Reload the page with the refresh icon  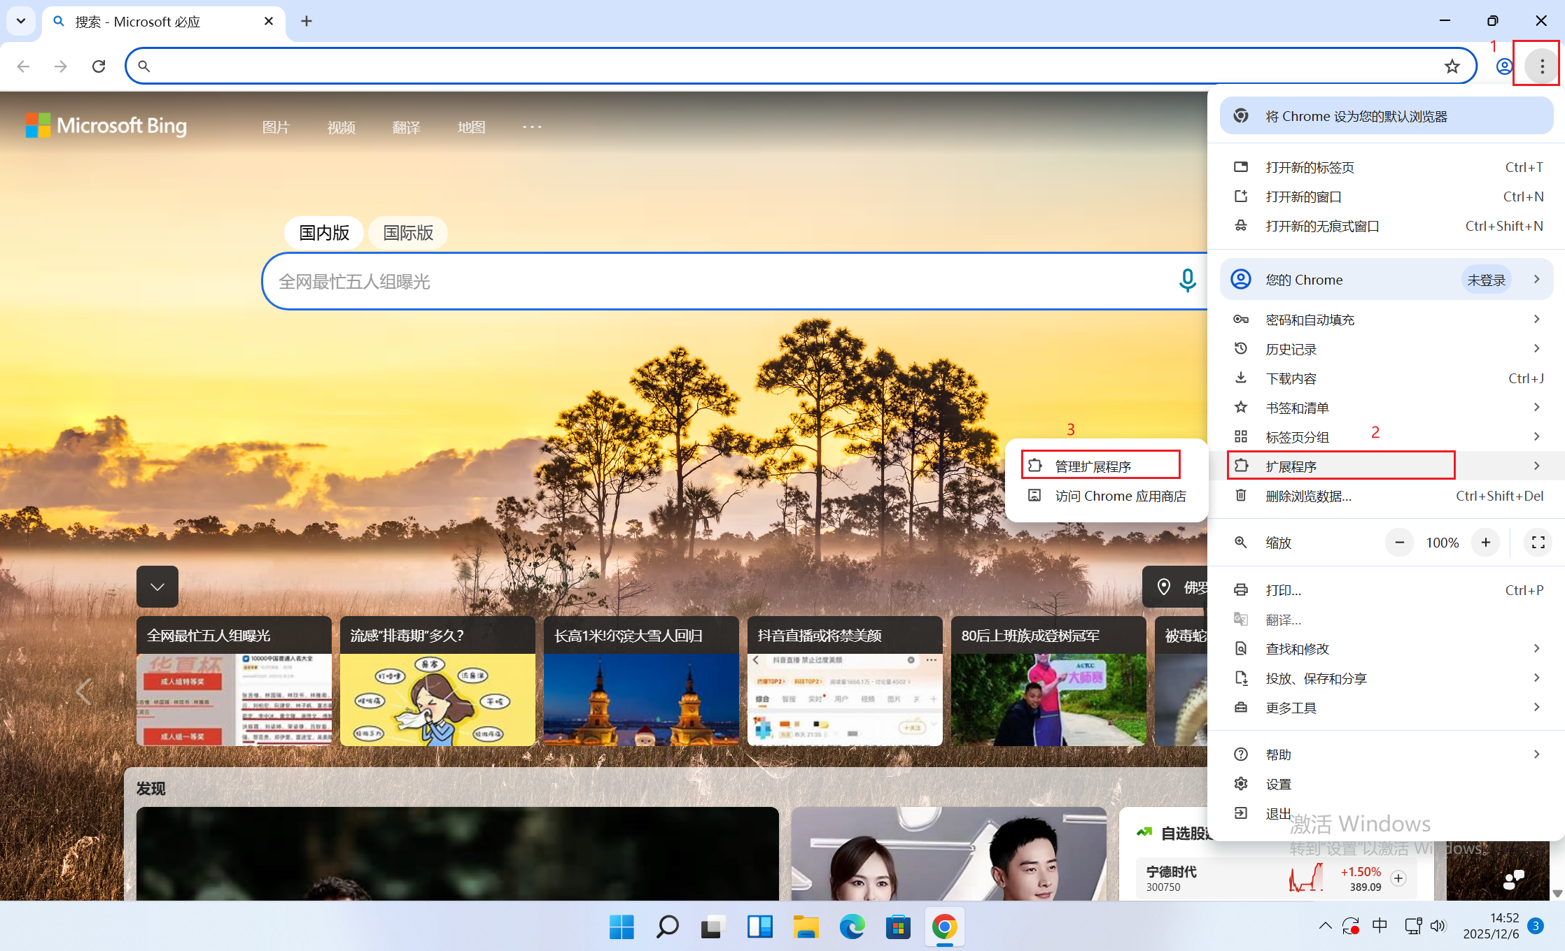click(x=99, y=66)
